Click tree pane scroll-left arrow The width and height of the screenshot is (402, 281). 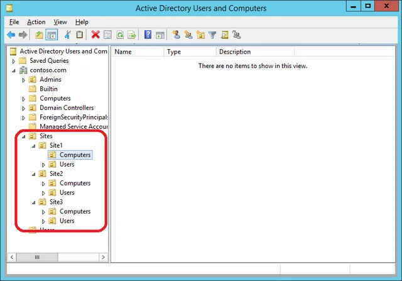(12, 257)
